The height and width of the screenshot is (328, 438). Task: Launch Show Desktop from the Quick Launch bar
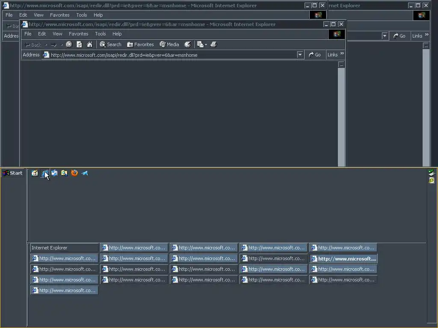pos(35,173)
